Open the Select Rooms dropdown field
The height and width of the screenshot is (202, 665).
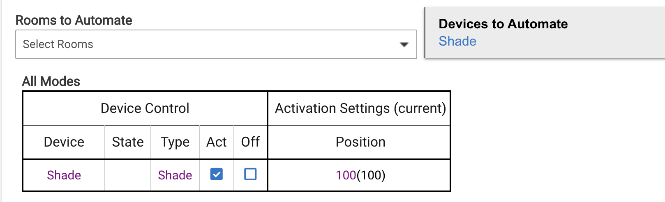coord(206,44)
